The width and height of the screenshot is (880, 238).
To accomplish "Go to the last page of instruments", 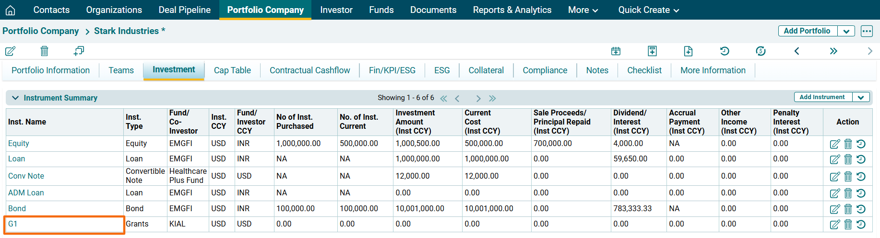I will (492, 98).
